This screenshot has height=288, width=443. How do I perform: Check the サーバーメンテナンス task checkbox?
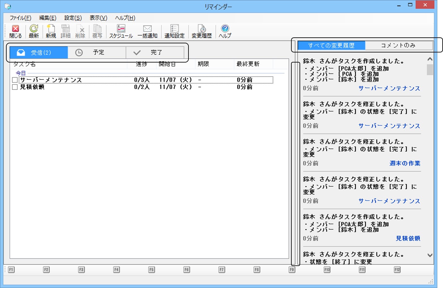pyautogui.click(x=15, y=80)
